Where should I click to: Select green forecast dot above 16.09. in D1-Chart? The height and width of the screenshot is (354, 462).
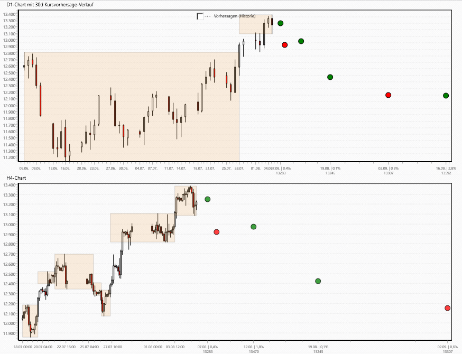pos(446,96)
